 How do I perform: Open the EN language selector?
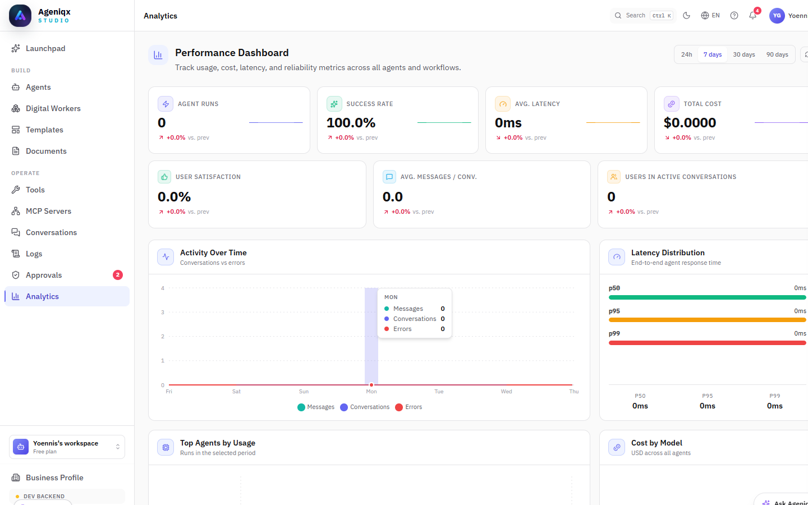[710, 16]
